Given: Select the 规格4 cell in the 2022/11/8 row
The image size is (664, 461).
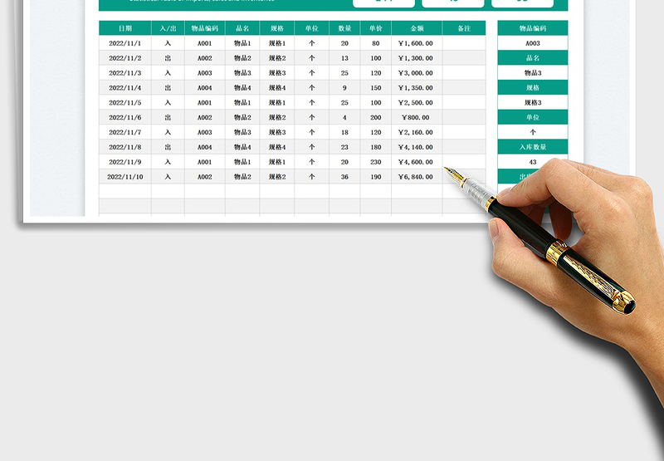Looking at the screenshot, I should point(277,147).
